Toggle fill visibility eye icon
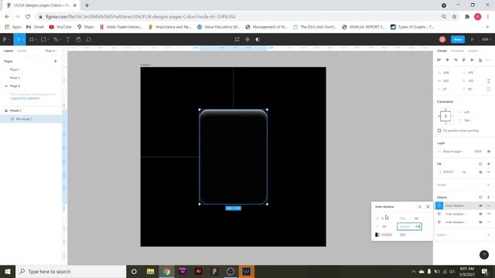This screenshot has height=278, width=495. pyautogui.click(x=480, y=172)
